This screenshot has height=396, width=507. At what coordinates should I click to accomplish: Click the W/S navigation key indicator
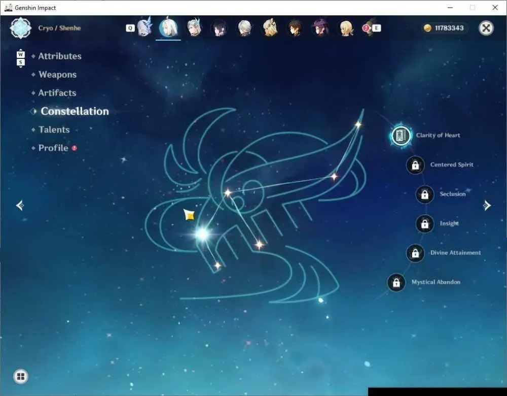coord(20,58)
